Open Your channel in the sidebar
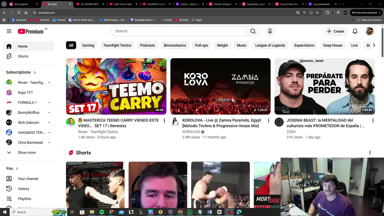Screen dimensions: 384x216 click(x=28, y=179)
